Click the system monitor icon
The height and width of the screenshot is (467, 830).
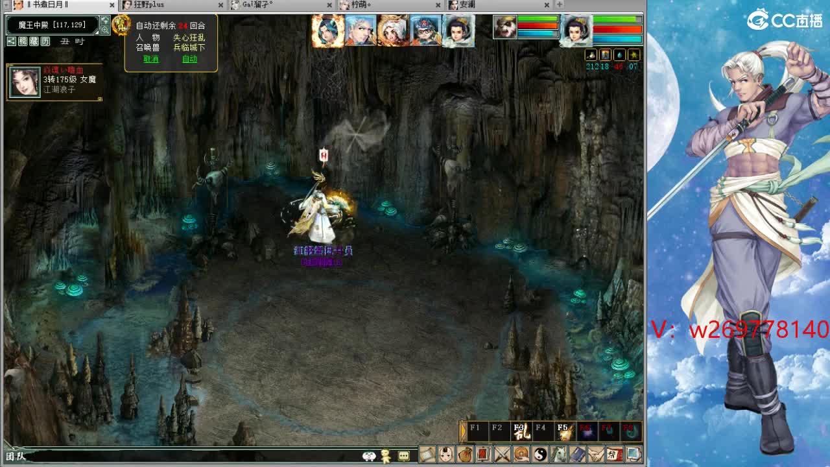click(x=634, y=454)
